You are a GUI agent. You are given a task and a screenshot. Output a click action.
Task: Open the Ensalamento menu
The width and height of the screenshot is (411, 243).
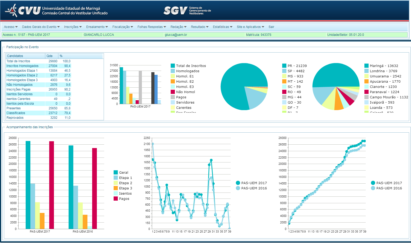point(97,27)
